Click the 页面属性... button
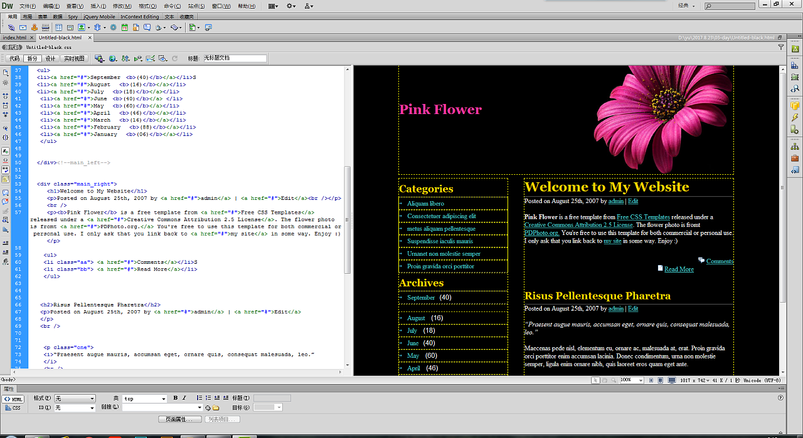This screenshot has width=803, height=438. click(180, 419)
